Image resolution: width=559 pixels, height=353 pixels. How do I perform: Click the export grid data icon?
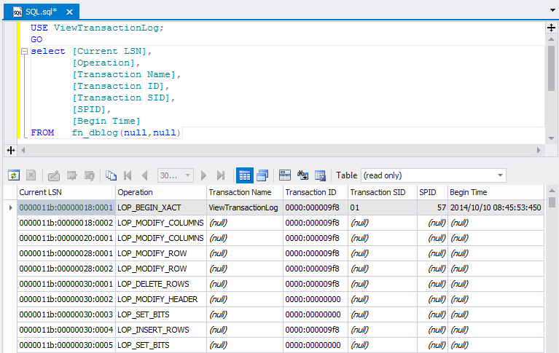320,175
